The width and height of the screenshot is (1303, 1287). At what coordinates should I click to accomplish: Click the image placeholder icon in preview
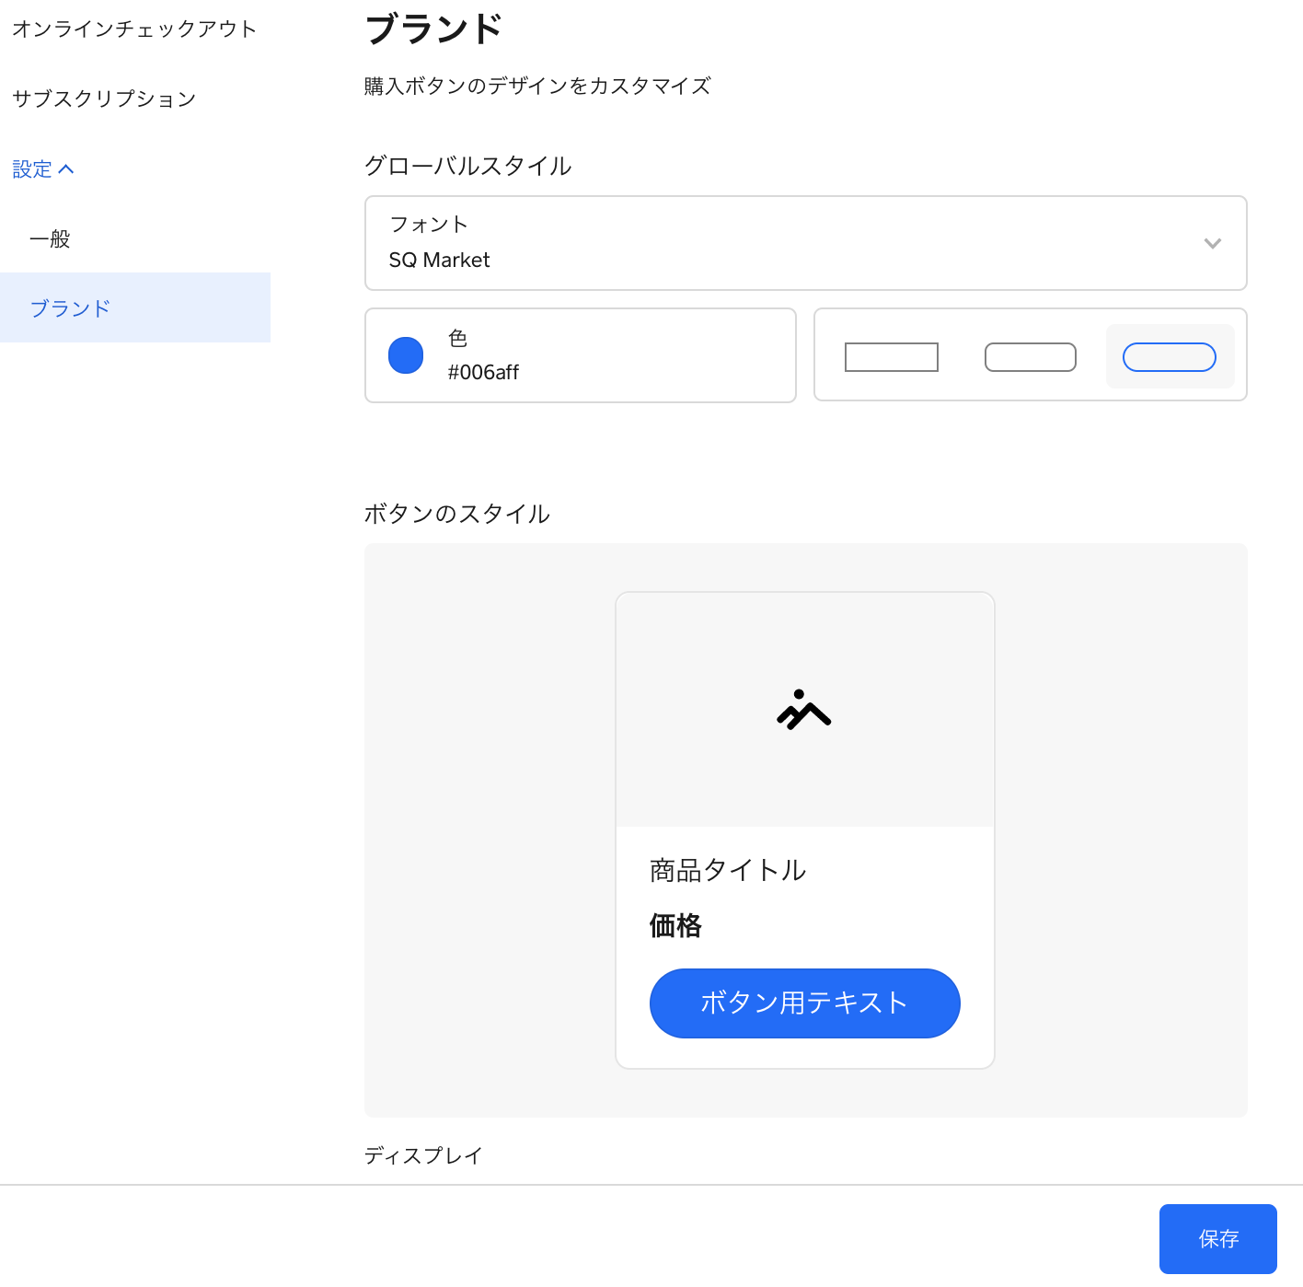(x=803, y=710)
